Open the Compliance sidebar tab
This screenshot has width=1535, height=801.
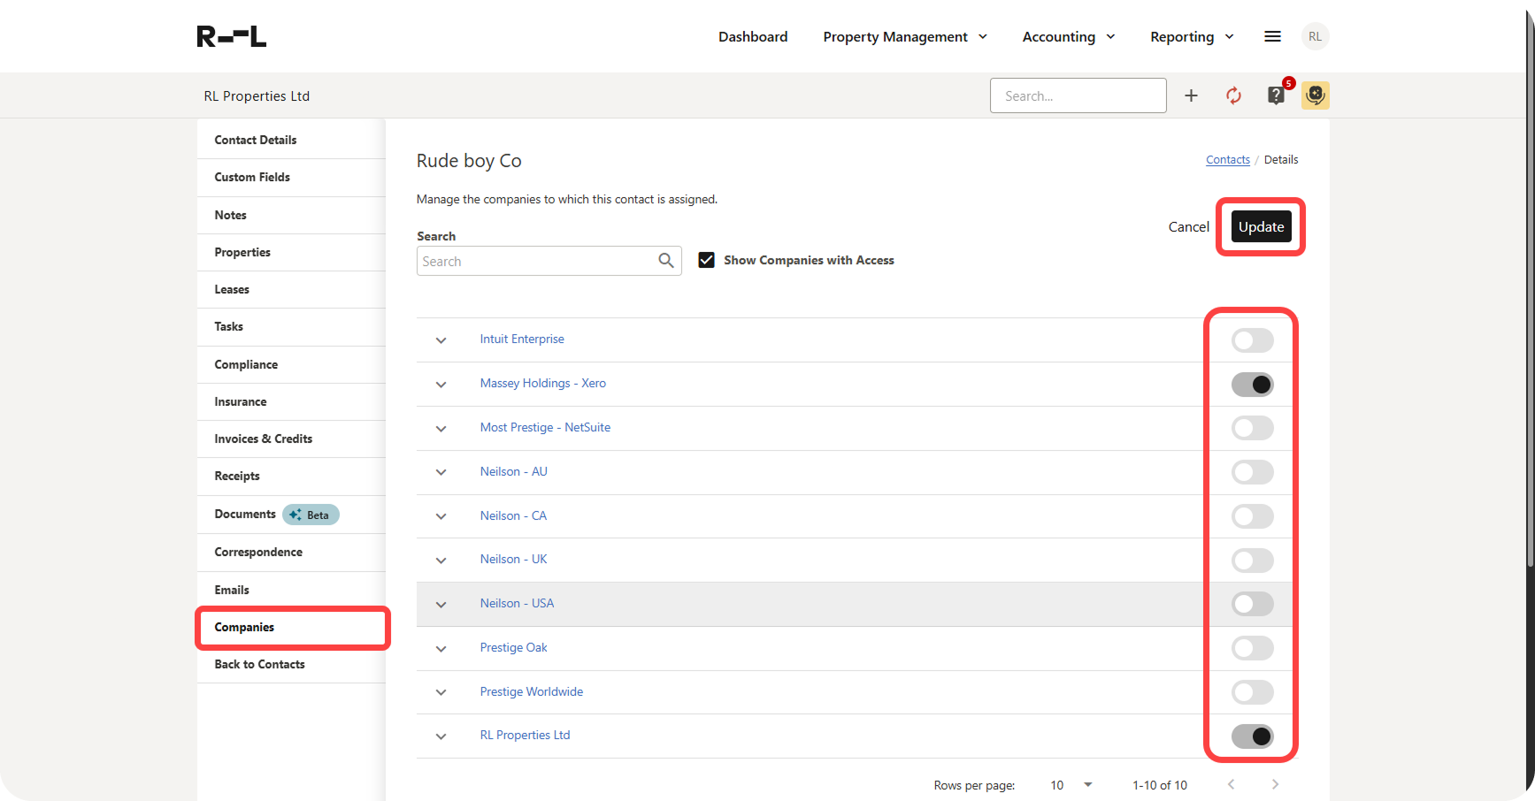[246, 364]
